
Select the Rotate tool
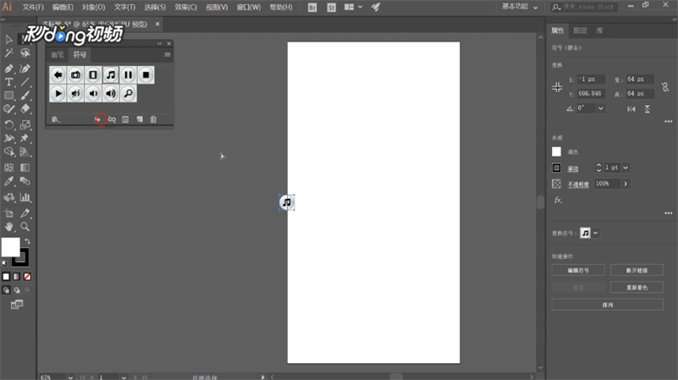tap(8, 125)
